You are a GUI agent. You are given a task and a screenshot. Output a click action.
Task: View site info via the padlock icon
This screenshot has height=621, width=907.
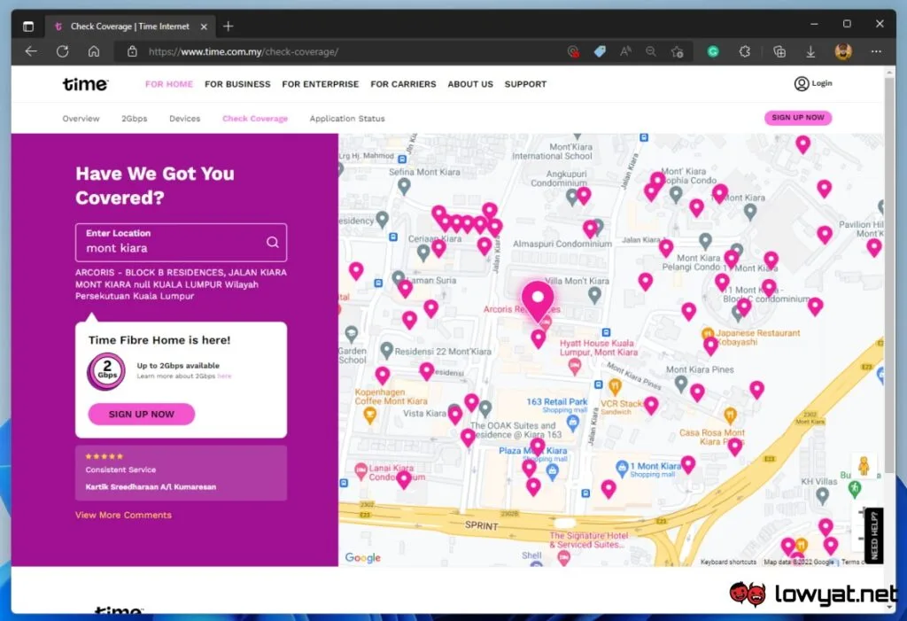tap(132, 51)
